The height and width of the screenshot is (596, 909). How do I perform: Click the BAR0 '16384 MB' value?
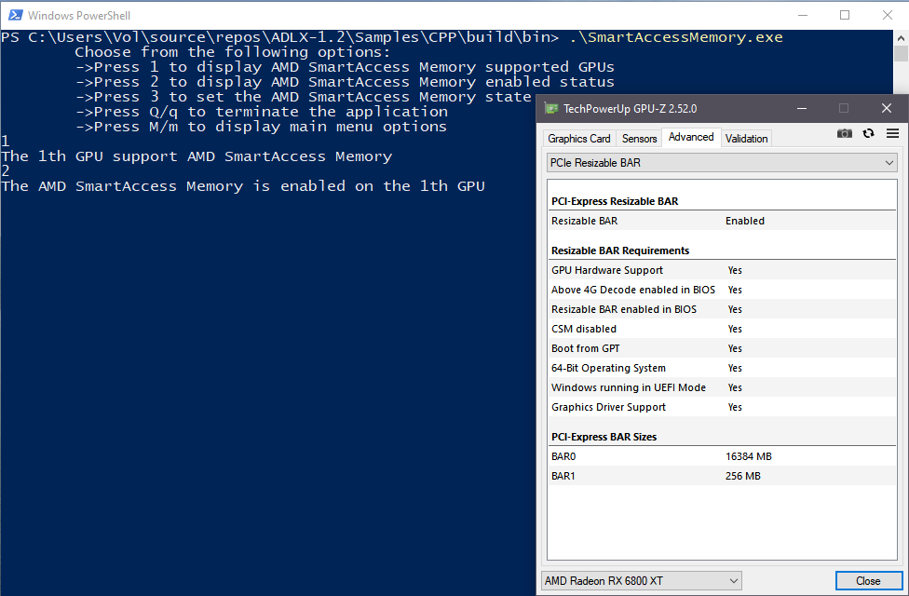click(x=749, y=456)
